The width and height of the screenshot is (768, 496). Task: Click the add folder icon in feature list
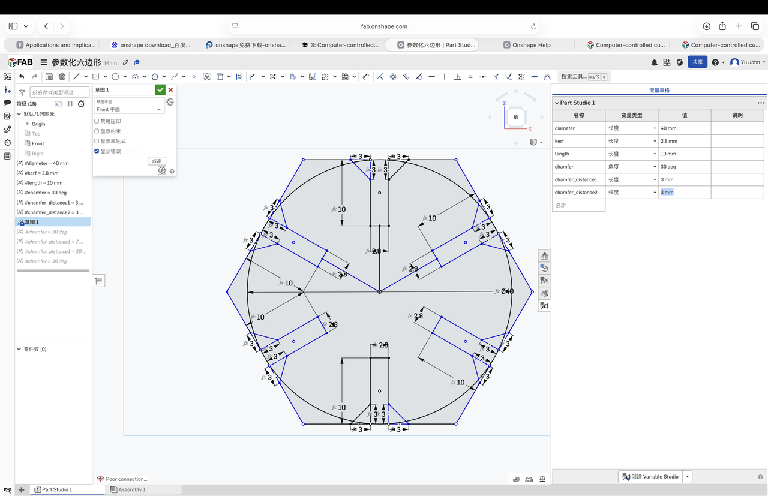click(58, 104)
